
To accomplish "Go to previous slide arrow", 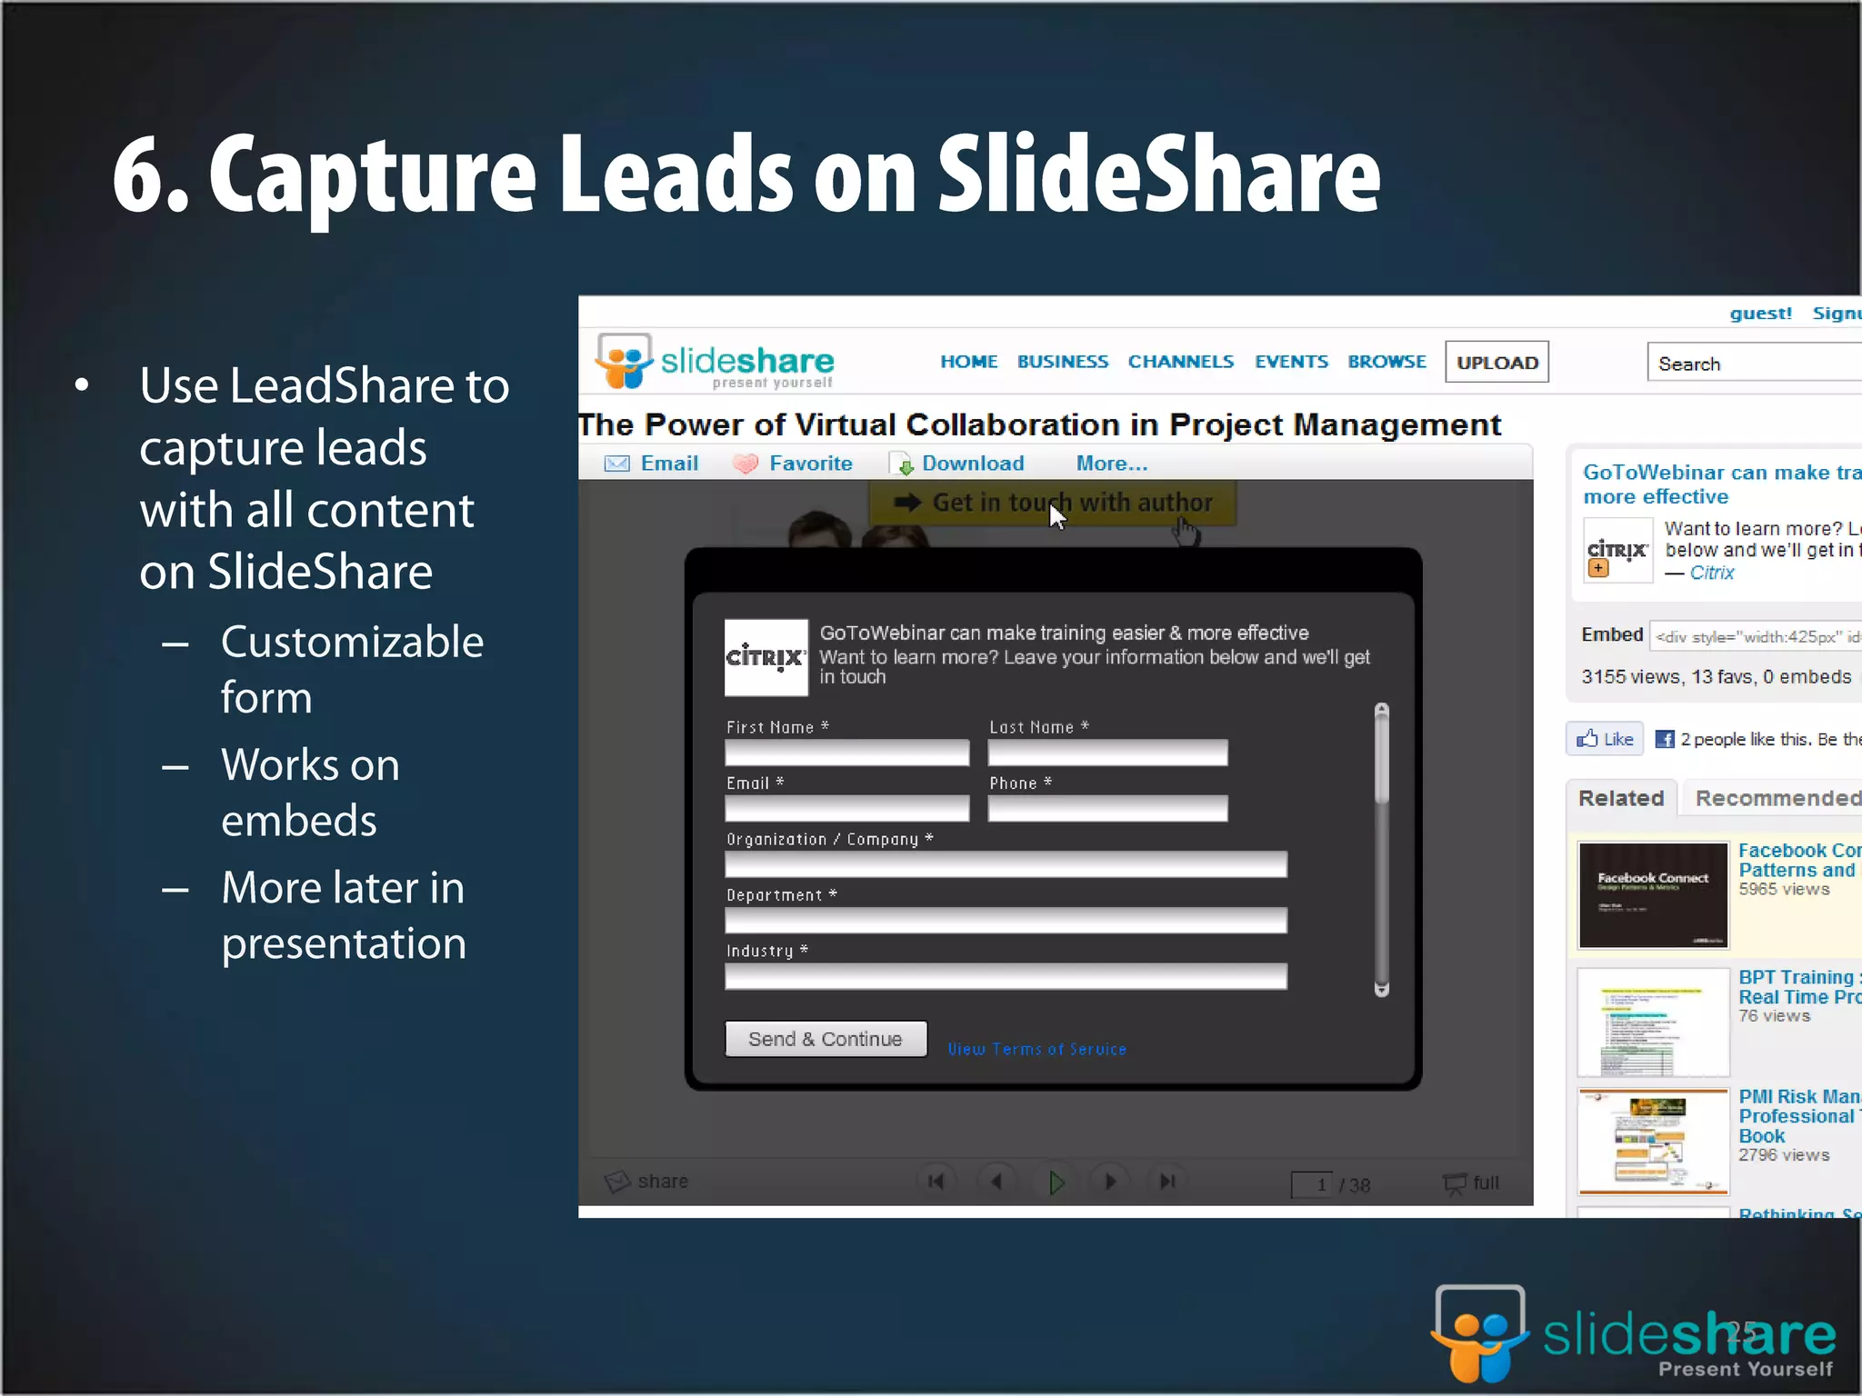I will pyautogui.click(x=996, y=1182).
